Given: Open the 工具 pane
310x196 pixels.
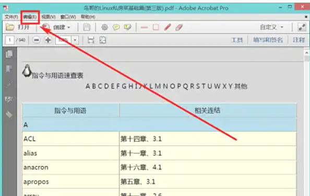Looking at the screenshot, I should coord(237,40).
